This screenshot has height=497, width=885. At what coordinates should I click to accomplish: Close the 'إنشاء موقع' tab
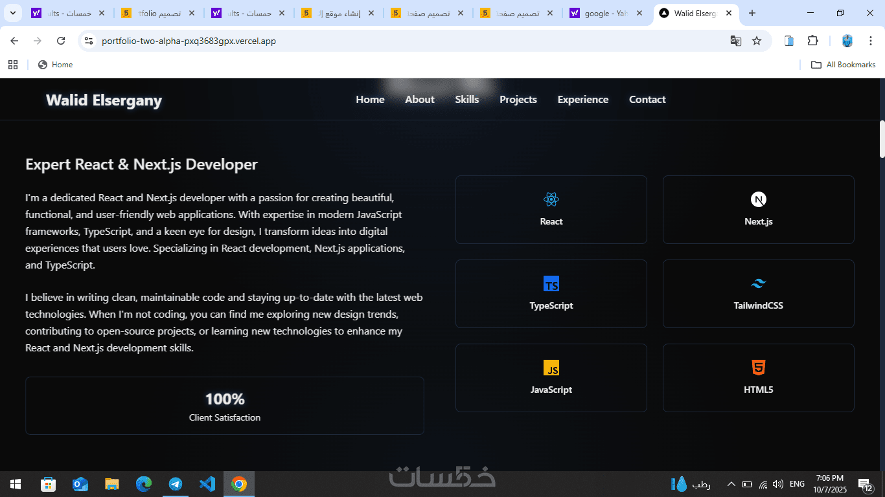point(371,13)
